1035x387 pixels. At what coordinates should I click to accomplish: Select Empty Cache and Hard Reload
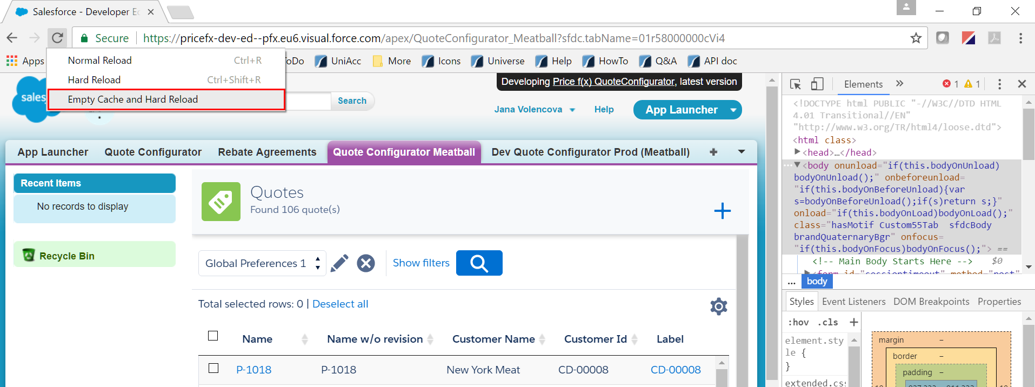133,99
